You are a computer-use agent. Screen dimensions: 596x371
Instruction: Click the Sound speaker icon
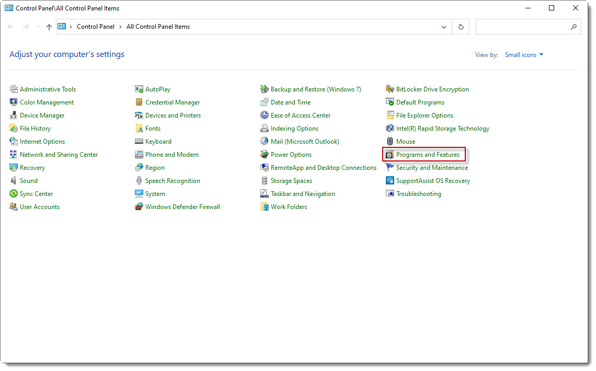(x=14, y=181)
